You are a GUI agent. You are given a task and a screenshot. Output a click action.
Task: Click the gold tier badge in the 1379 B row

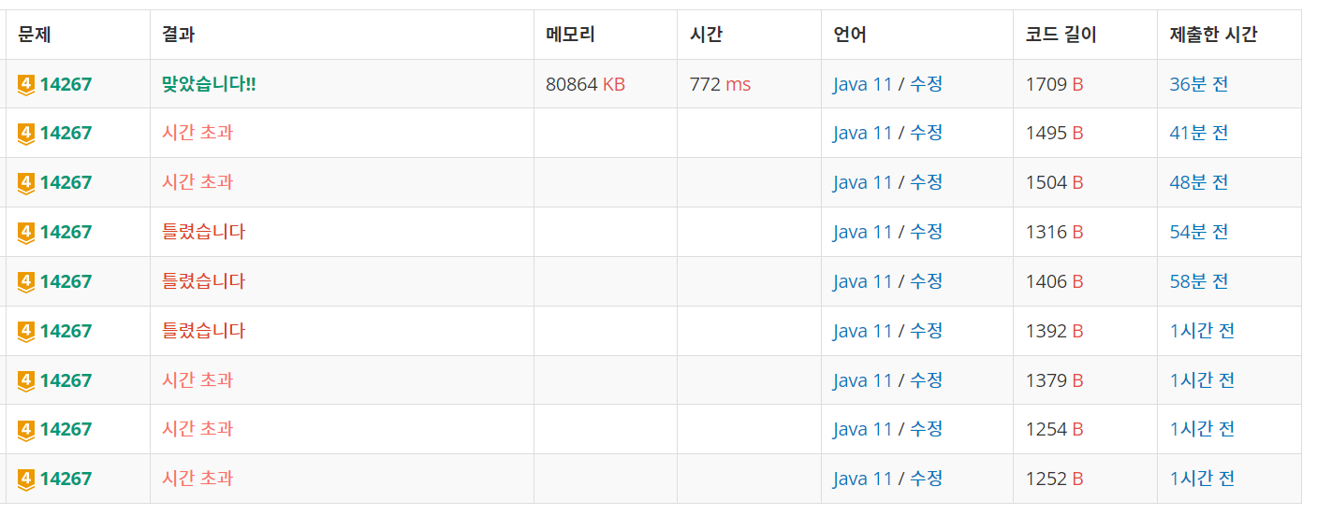pos(26,380)
